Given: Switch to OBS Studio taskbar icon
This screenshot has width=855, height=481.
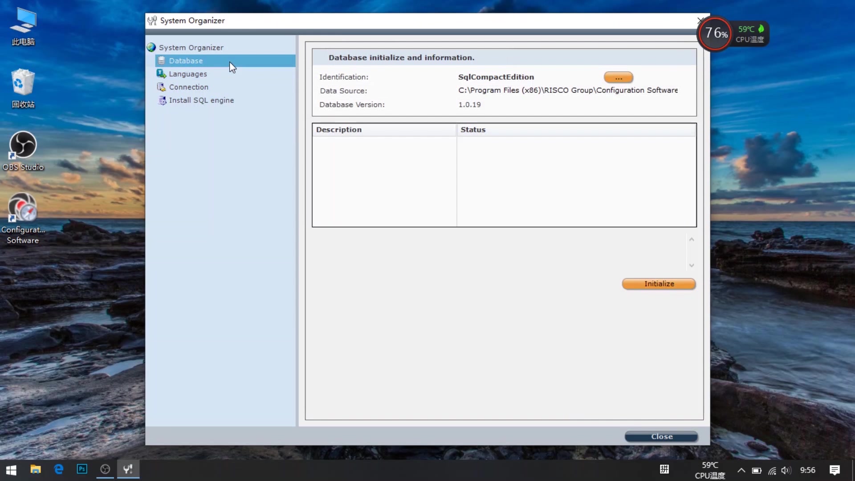Looking at the screenshot, I should (x=105, y=469).
